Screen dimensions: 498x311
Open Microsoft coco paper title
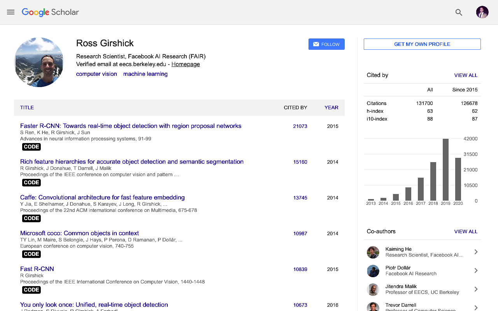click(x=79, y=233)
